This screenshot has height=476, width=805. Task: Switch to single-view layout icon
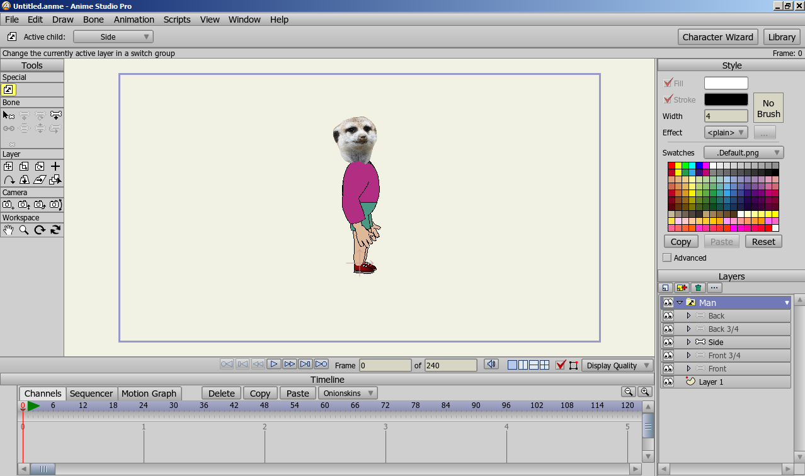click(512, 365)
